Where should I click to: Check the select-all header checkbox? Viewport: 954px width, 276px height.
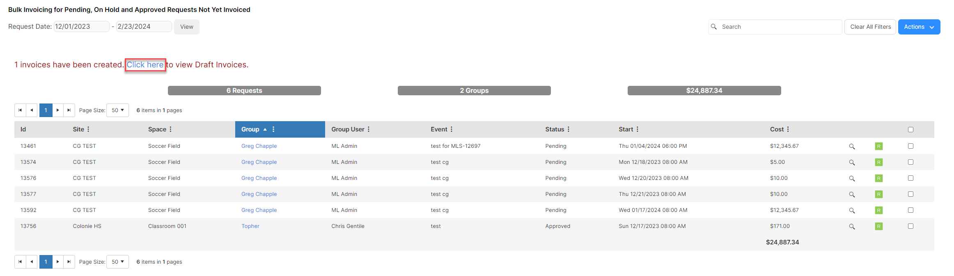tap(910, 130)
